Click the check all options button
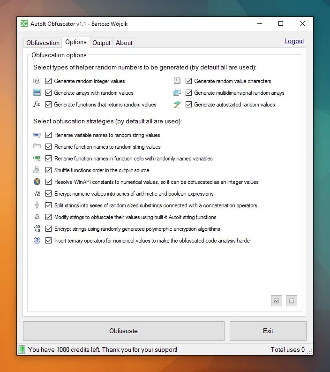Image resolution: width=330 pixels, height=372 pixels. (x=277, y=301)
